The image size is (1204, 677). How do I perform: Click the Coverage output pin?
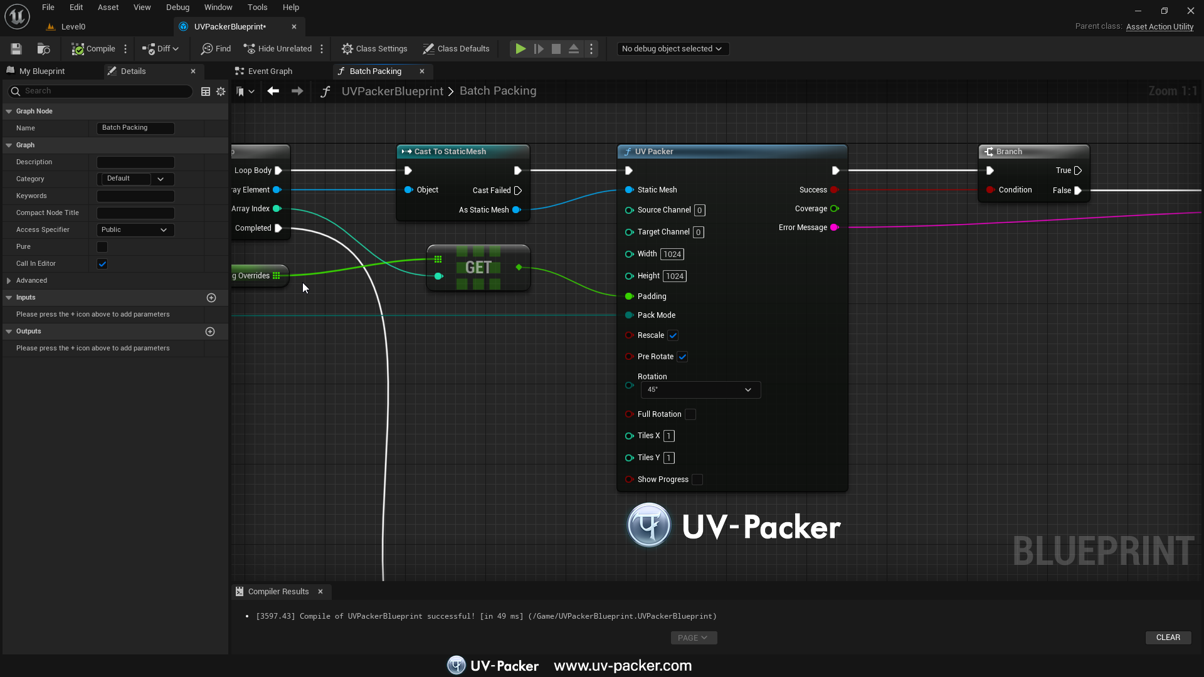point(834,209)
